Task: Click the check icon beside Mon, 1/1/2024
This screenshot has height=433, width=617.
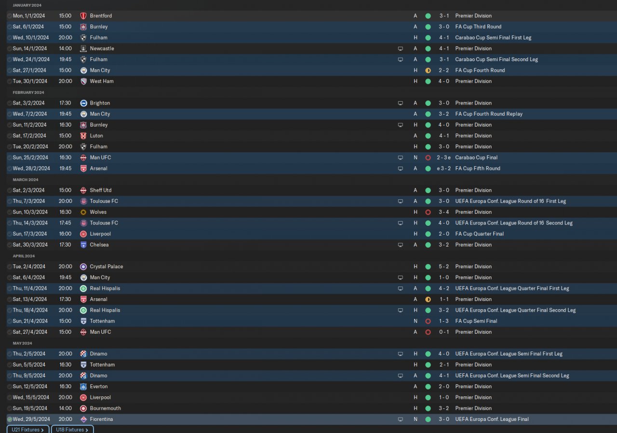Action: 10,16
